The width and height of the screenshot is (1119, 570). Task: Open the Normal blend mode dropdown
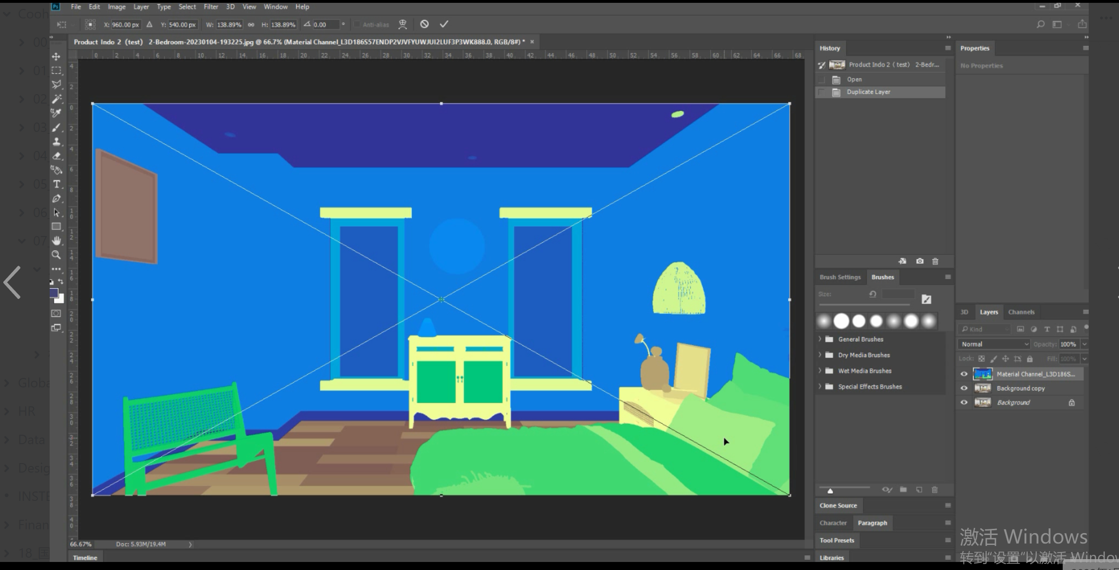(994, 344)
